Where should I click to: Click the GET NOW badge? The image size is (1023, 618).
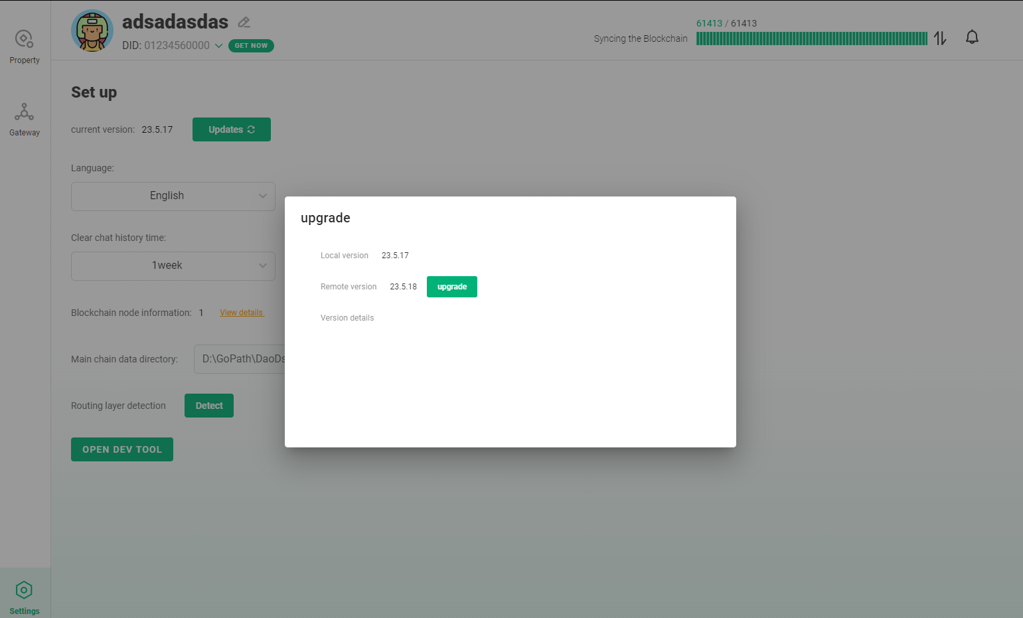(251, 46)
